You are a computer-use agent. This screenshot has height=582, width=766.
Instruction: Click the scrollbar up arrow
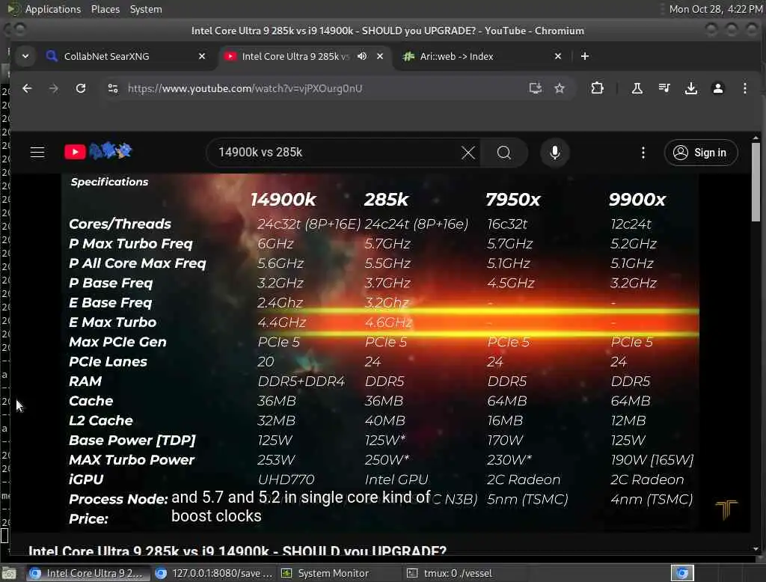[x=756, y=138]
